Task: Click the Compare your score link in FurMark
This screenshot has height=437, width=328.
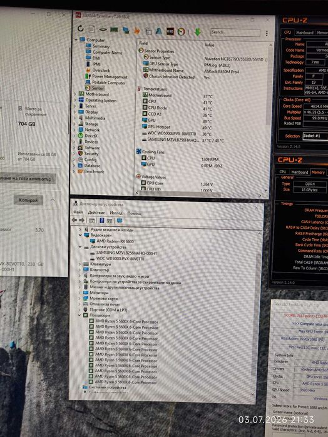Action: [x=310, y=324]
